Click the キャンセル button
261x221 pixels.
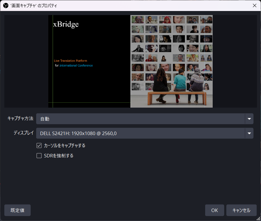tap(241, 210)
